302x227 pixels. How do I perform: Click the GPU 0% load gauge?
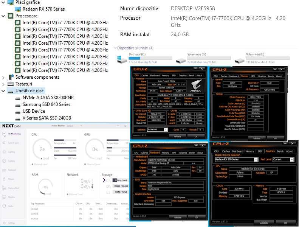(95, 149)
